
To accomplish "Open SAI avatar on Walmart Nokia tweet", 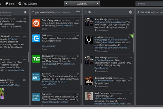I will [x=36, y=97].
